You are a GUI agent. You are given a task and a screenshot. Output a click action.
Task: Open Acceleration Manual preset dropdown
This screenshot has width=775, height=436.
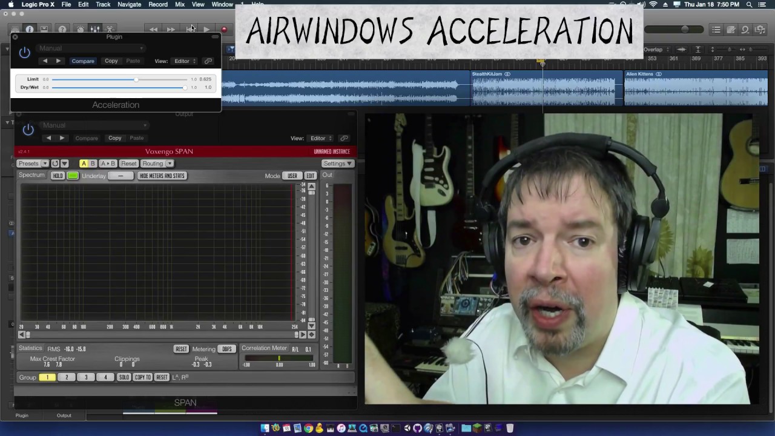point(91,48)
